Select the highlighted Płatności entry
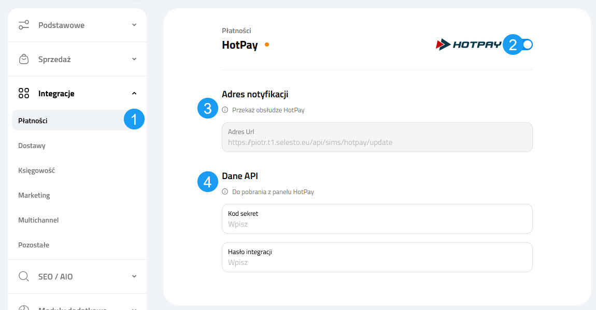Viewport: 596px width, 310px height. pyautogui.click(x=34, y=120)
